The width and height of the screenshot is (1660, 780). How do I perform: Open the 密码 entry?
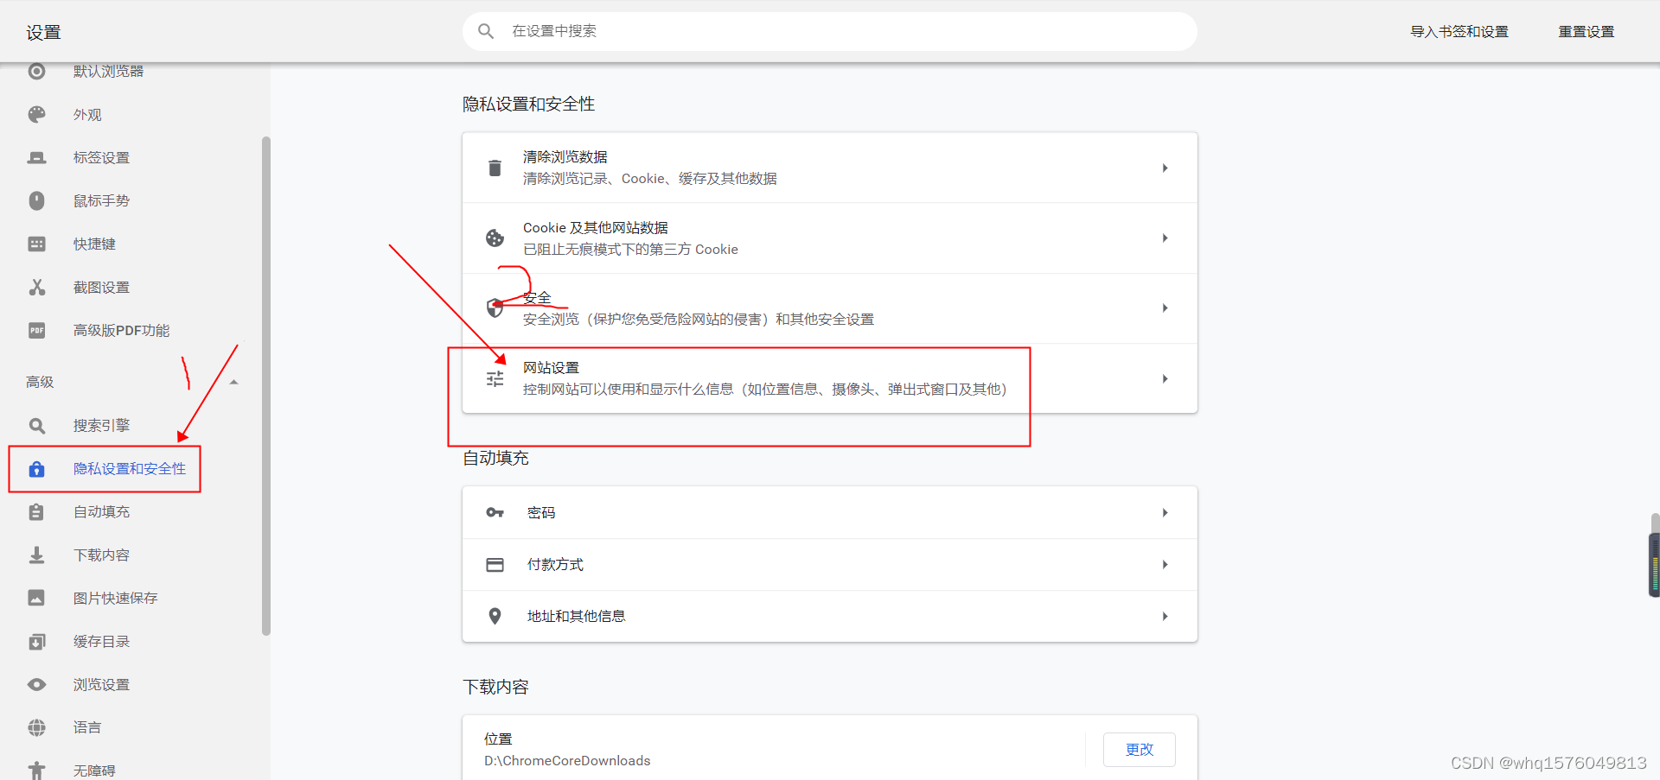pyautogui.click(x=830, y=512)
